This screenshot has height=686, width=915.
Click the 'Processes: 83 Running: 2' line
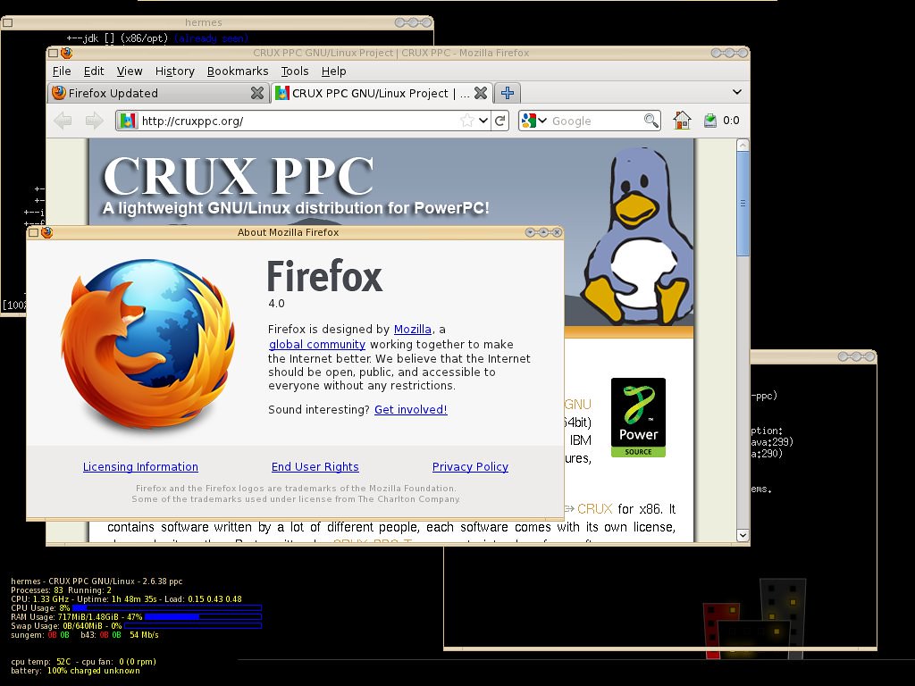click(x=62, y=590)
